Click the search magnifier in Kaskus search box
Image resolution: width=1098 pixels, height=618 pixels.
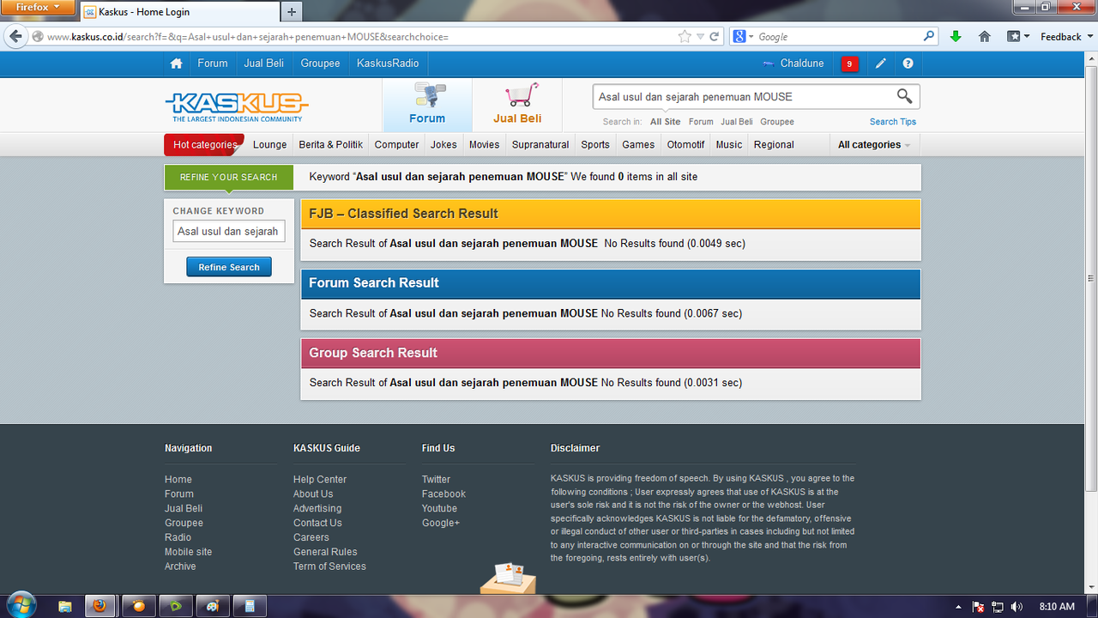[904, 96]
